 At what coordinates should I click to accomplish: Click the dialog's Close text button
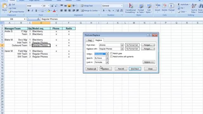click(x=150, y=69)
